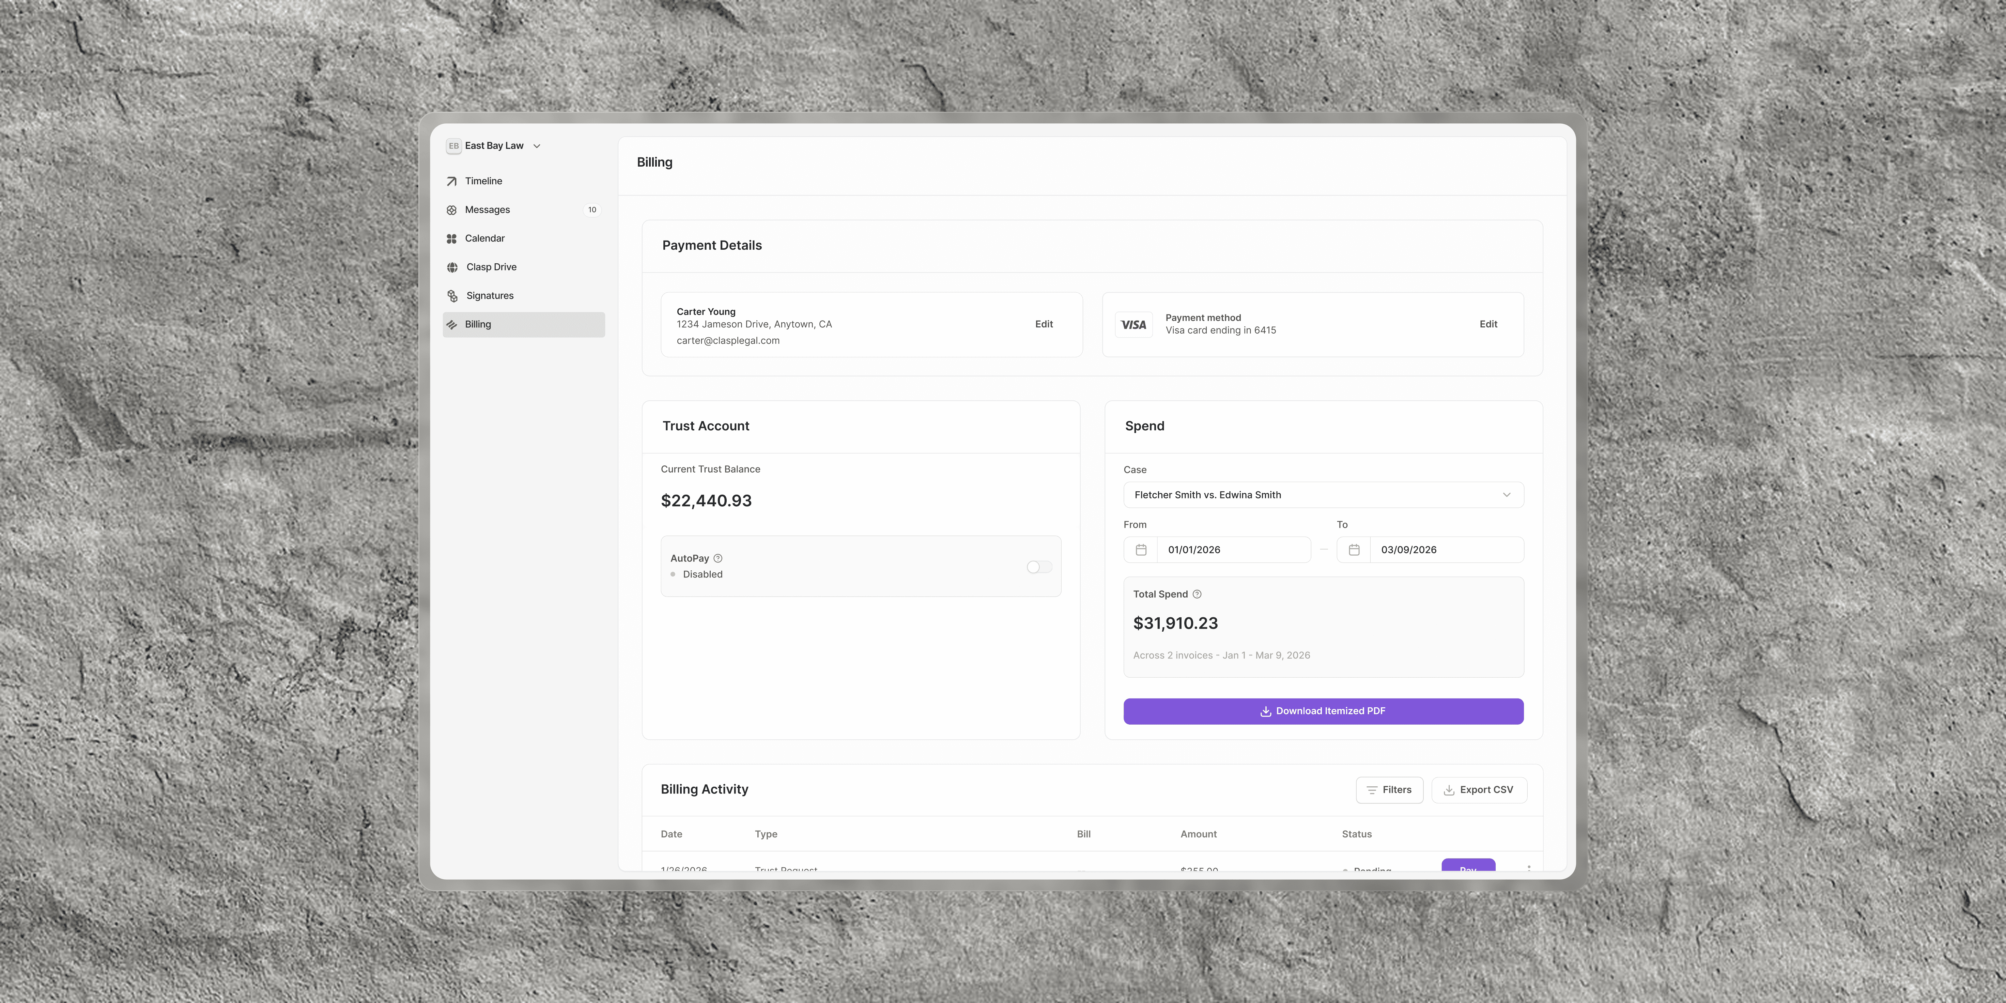Click the Total Spend info icon
This screenshot has height=1003, width=2006.
click(x=1197, y=594)
